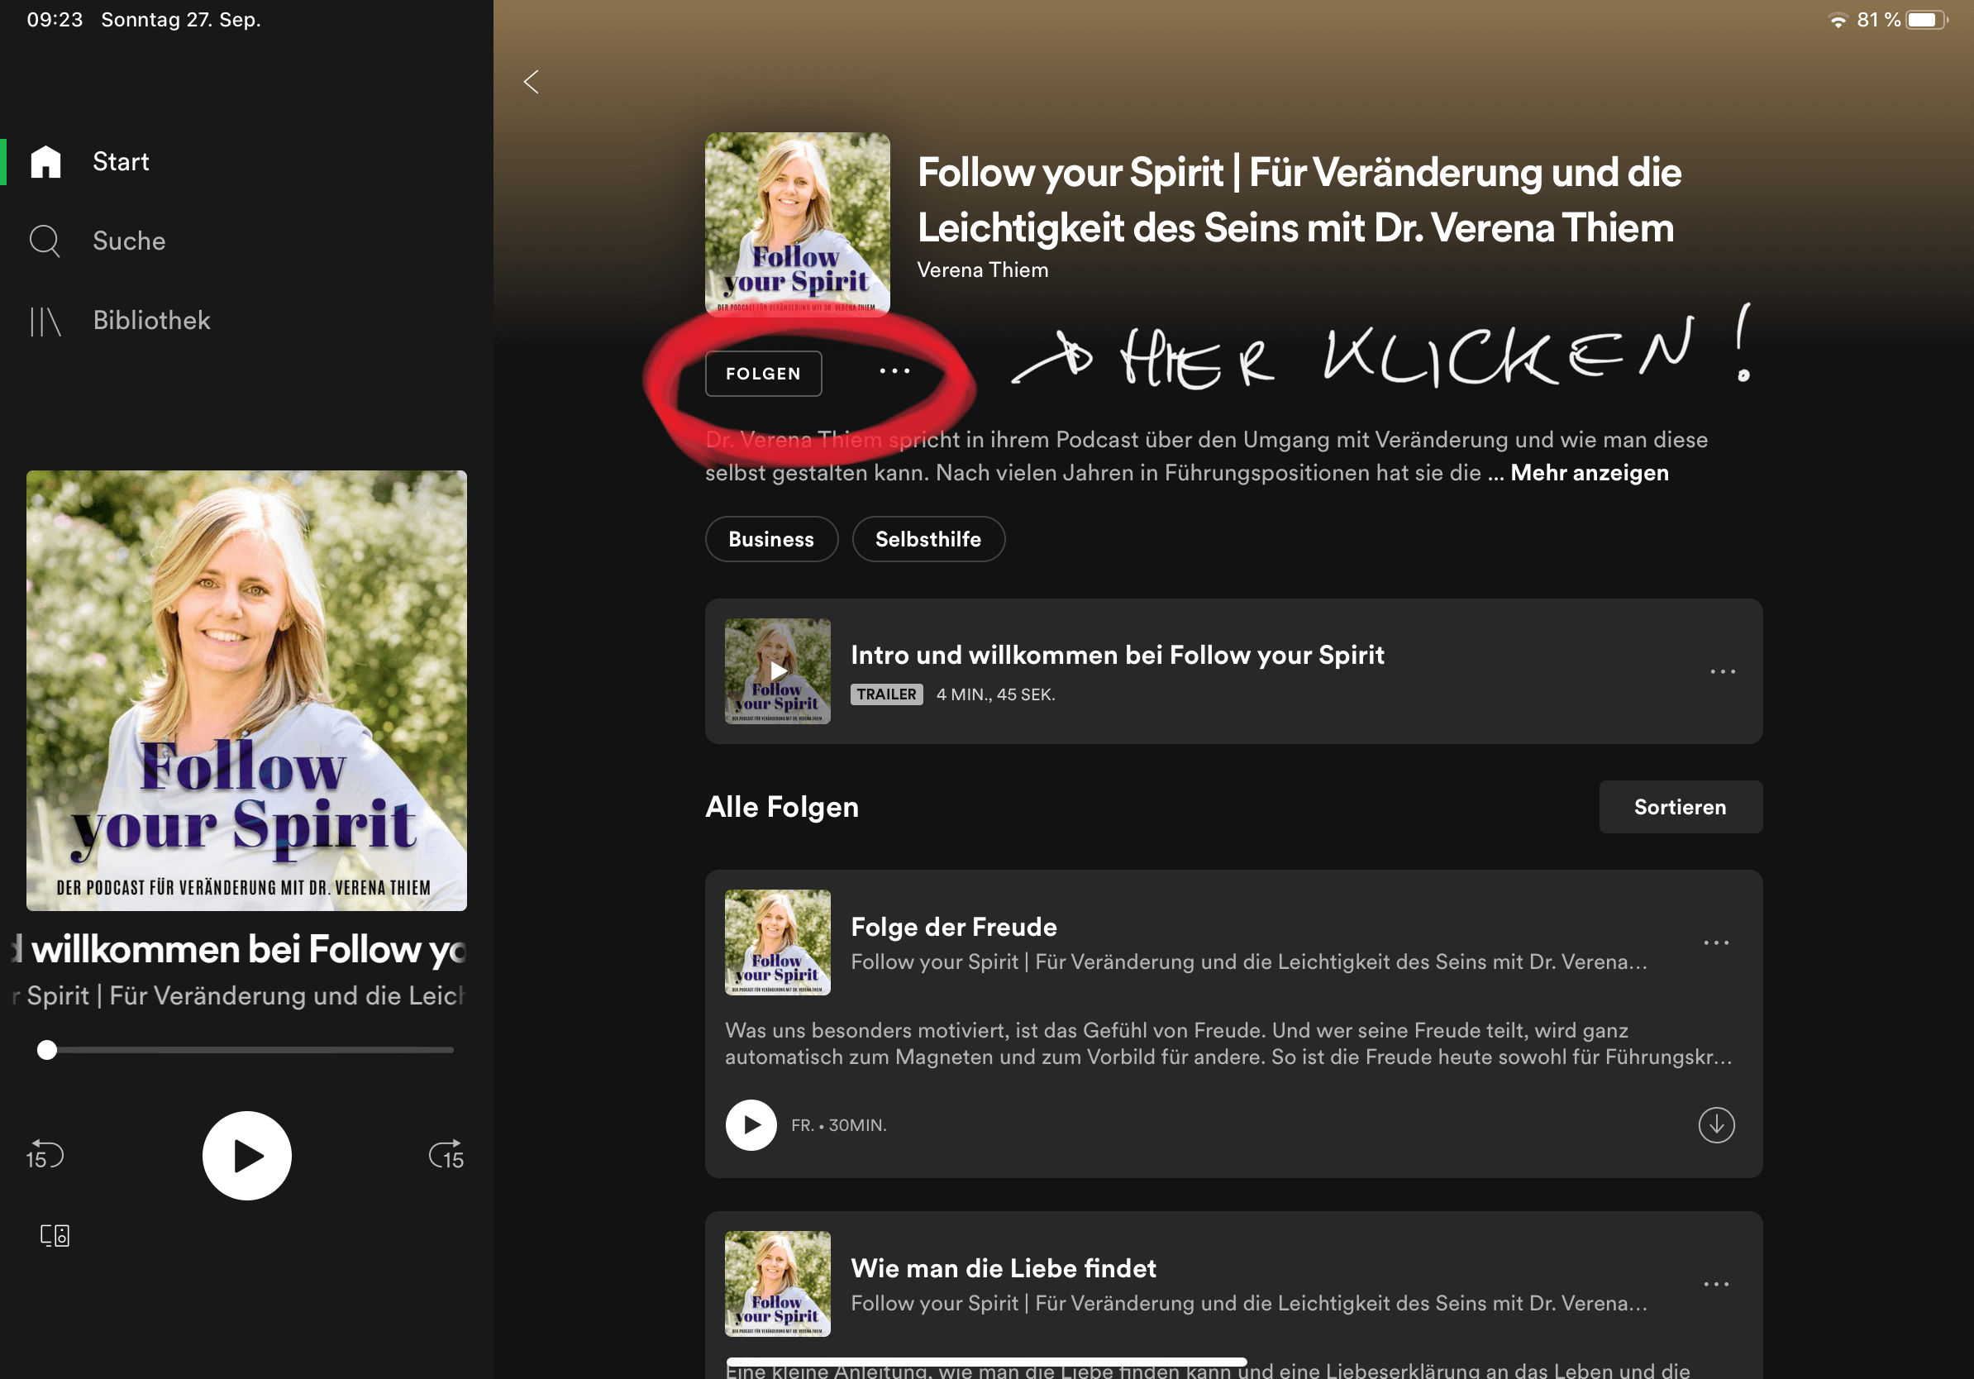The image size is (1974, 1379).
Task: Go back using the back arrow
Action: 532,83
